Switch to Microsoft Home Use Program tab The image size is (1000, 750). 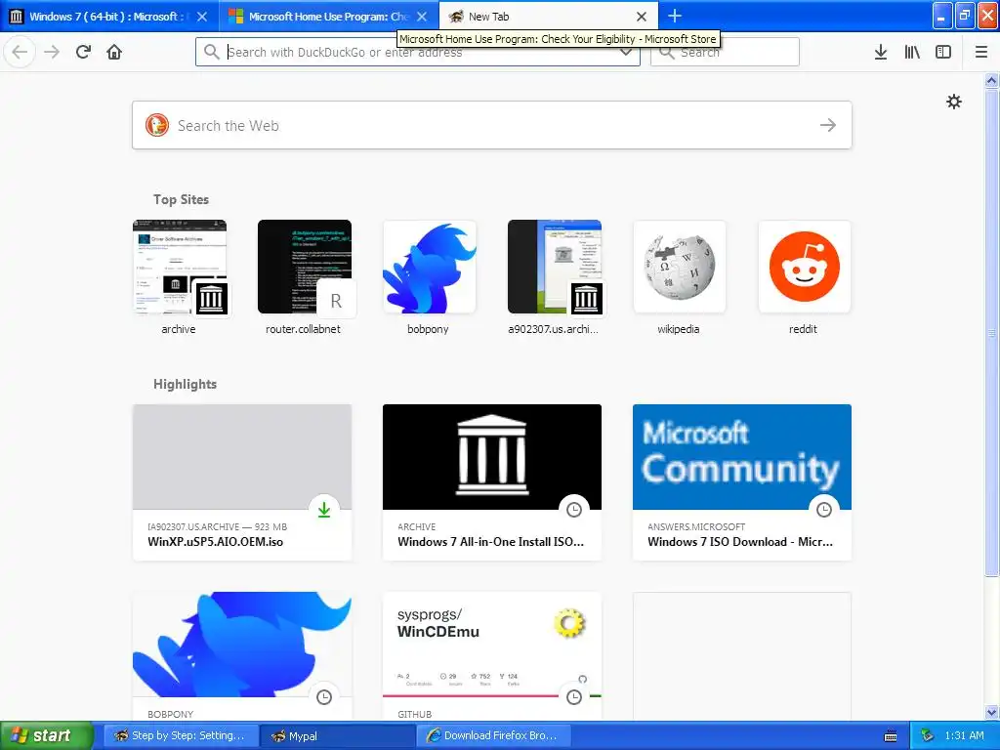(329, 16)
